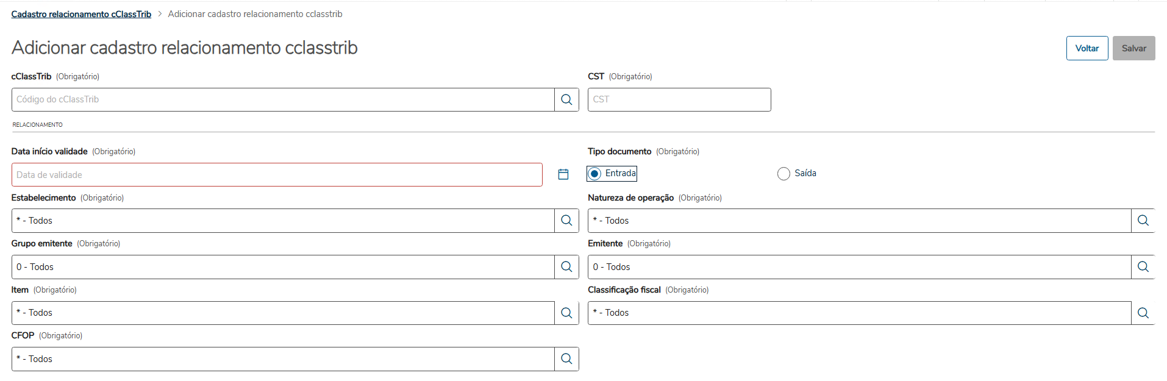This screenshot has width=1167, height=381.
Task: Select the Entrada document type radio
Action: click(x=595, y=174)
